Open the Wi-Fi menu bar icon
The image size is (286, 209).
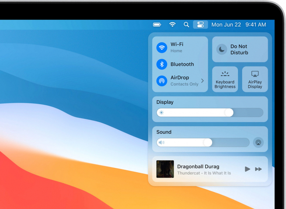point(172,24)
